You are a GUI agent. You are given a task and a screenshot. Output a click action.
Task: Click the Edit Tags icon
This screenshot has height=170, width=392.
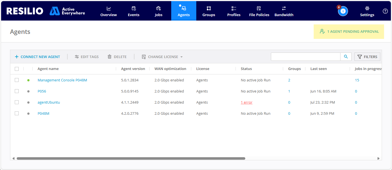[77, 57]
